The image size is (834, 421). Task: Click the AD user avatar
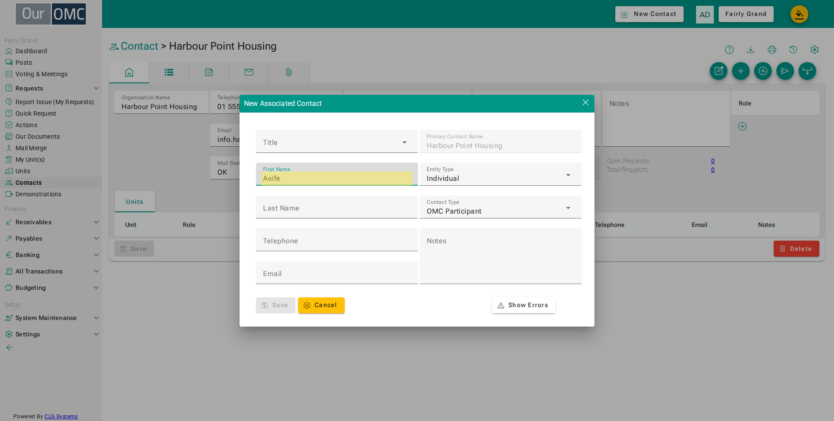(705, 15)
